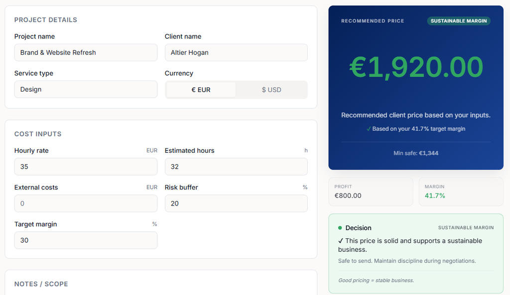This screenshot has height=295, width=510.
Task: Click the Risk buffer field with 20
Action: click(236, 203)
